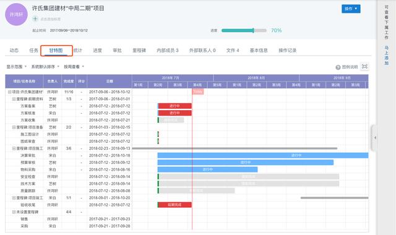
Task: Select the 施工图设计 task name
Action: click(30, 134)
